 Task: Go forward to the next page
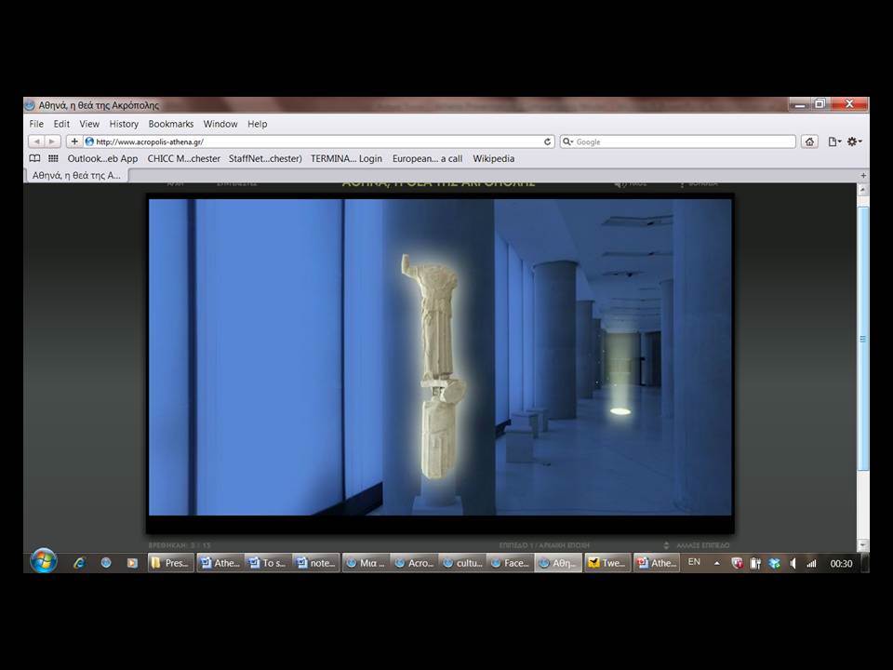pos(52,141)
